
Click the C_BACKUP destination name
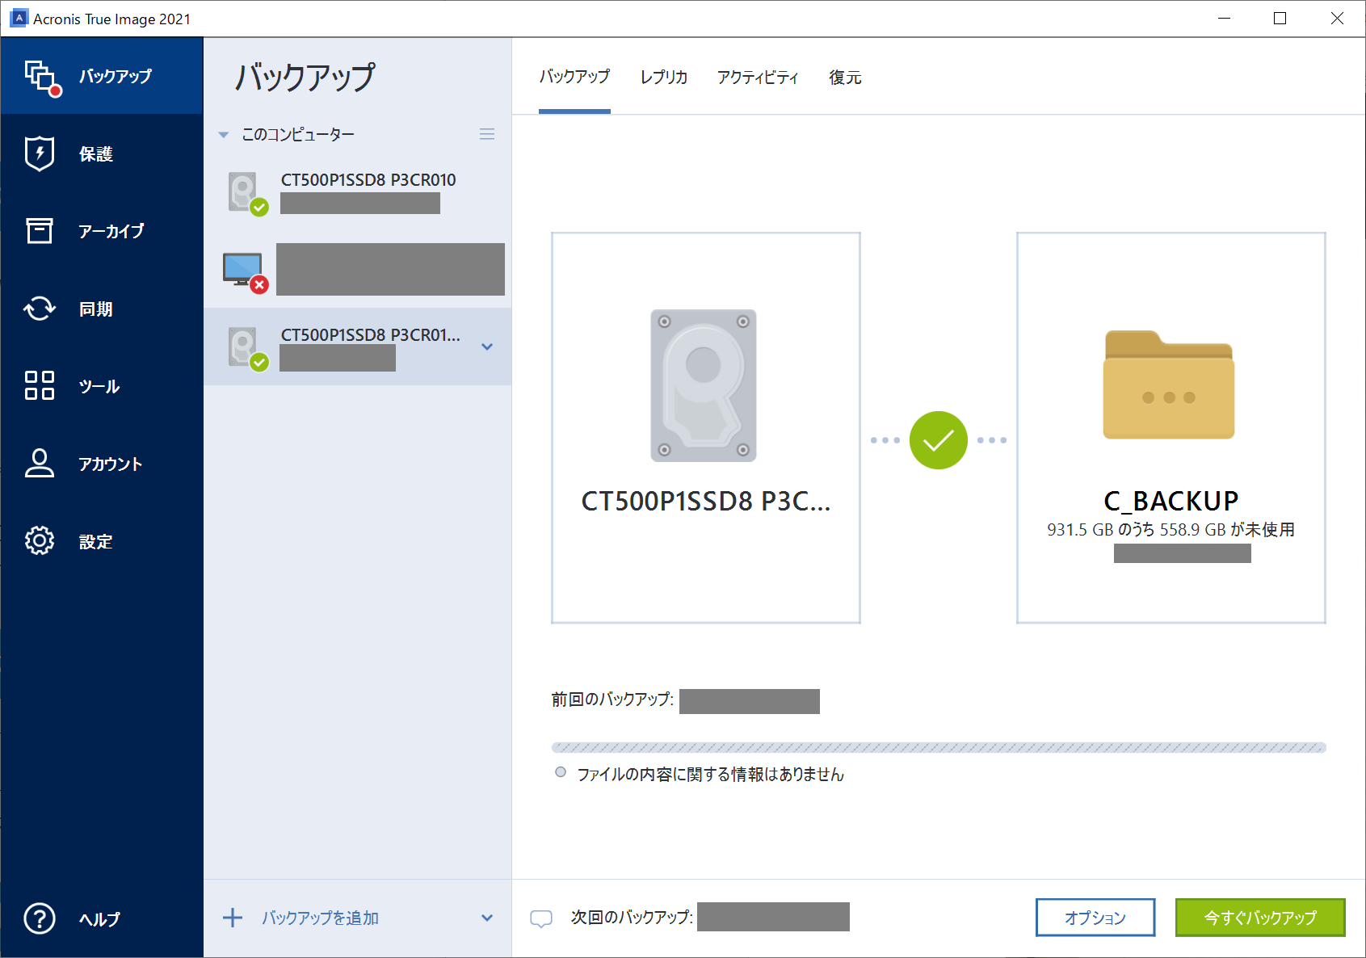(1171, 502)
